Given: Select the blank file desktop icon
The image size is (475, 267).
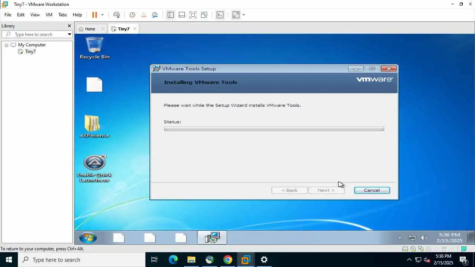Looking at the screenshot, I should point(94,85).
